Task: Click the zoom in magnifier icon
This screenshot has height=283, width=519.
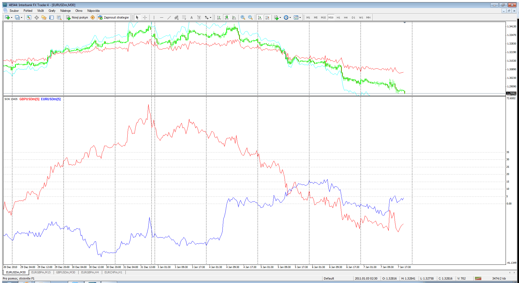Action: pyautogui.click(x=243, y=17)
